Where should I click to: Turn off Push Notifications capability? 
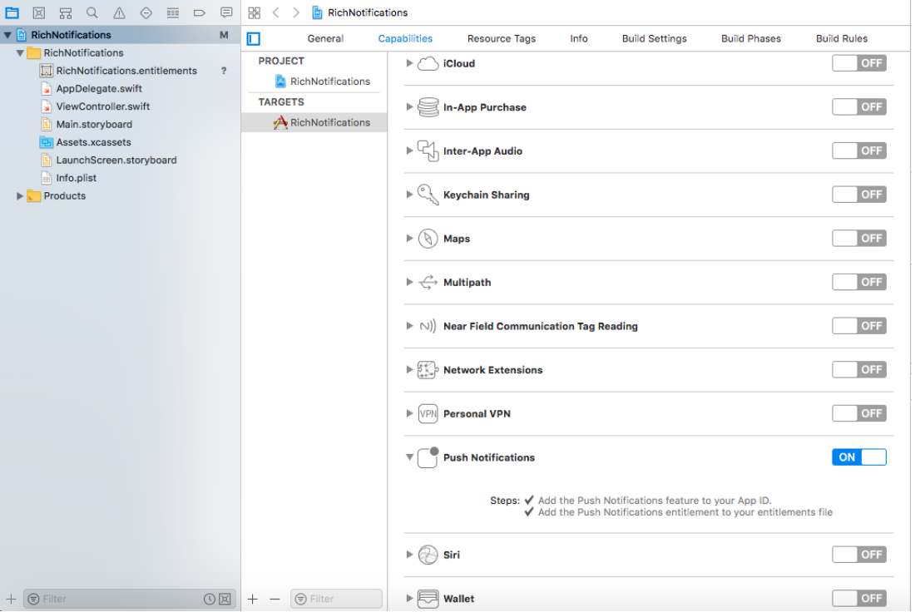858,457
